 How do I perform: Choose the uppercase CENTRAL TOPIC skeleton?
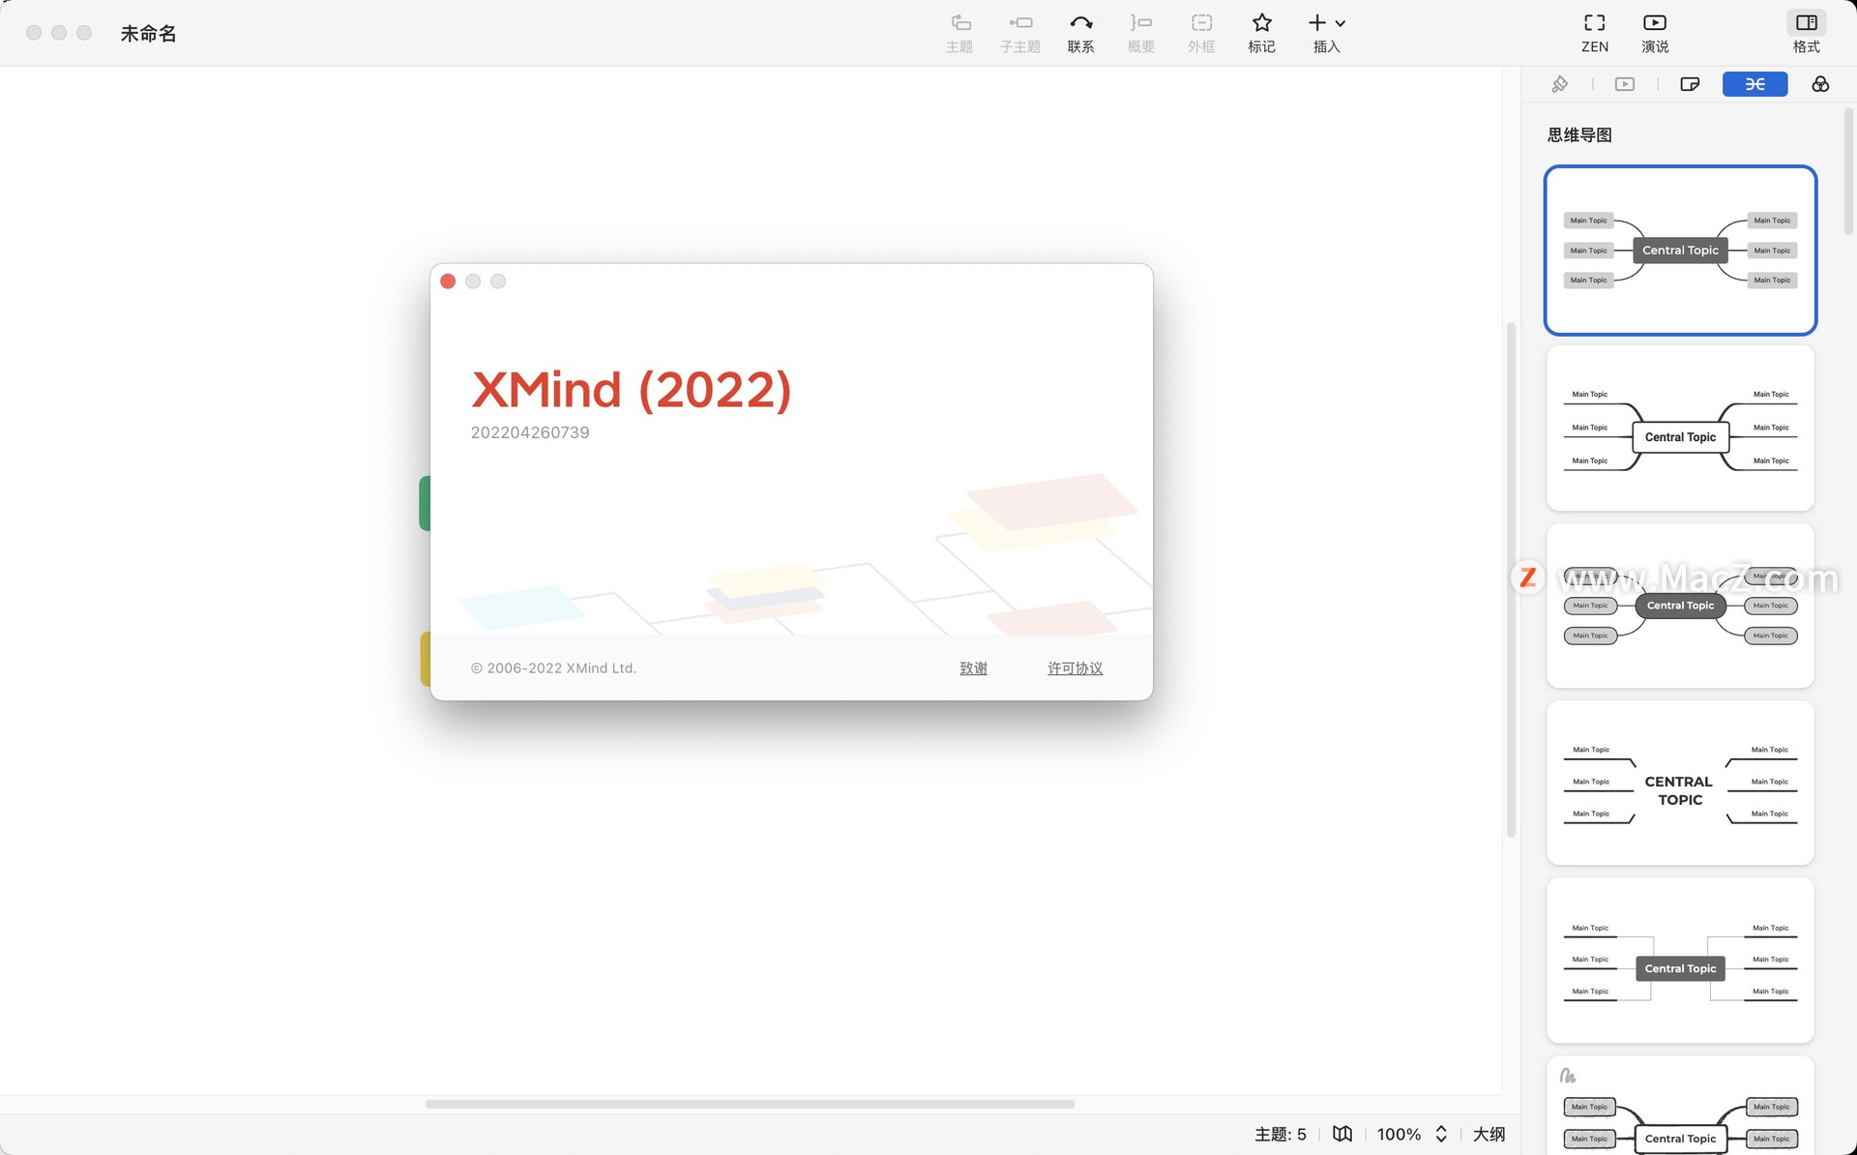1680,784
